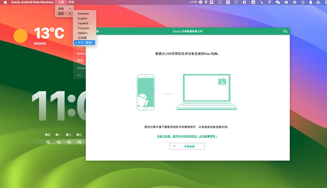The height and width of the screenshot is (188, 327).
Task: Click the three-circle cloud menu bar icon
Action: pos(318,2)
